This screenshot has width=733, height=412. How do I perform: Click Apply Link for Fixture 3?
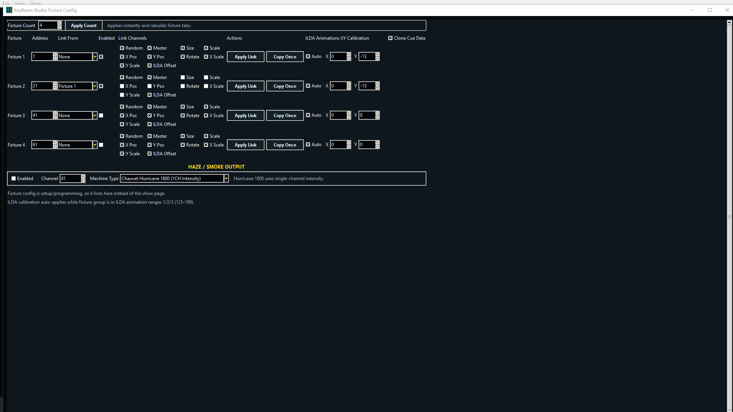tap(245, 116)
